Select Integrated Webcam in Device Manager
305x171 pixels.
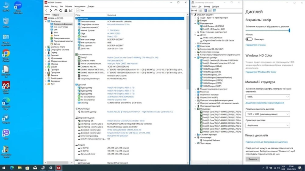(211, 140)
